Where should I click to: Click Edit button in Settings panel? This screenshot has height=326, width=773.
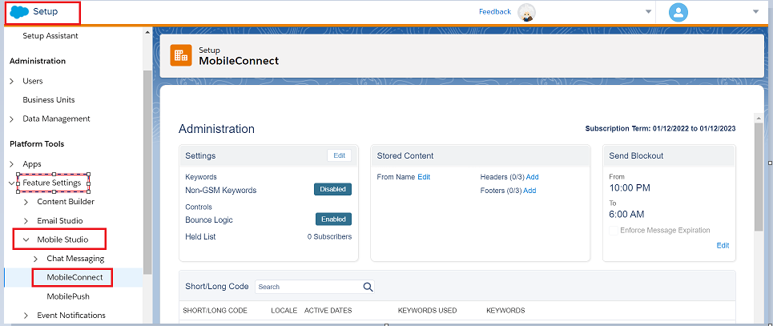pyautogui.click(x=339, y=155)
